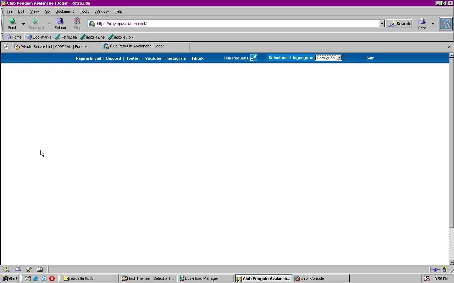The image size is (454, 283).
Task: Close the current tab with X
Action: point(449,47)
